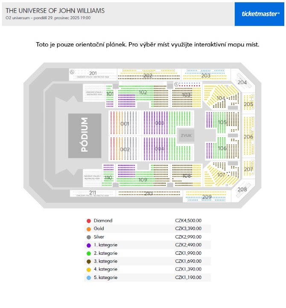Choose section 109 on the map
This screenshot has width=286, height=308.
click(143, 176)
